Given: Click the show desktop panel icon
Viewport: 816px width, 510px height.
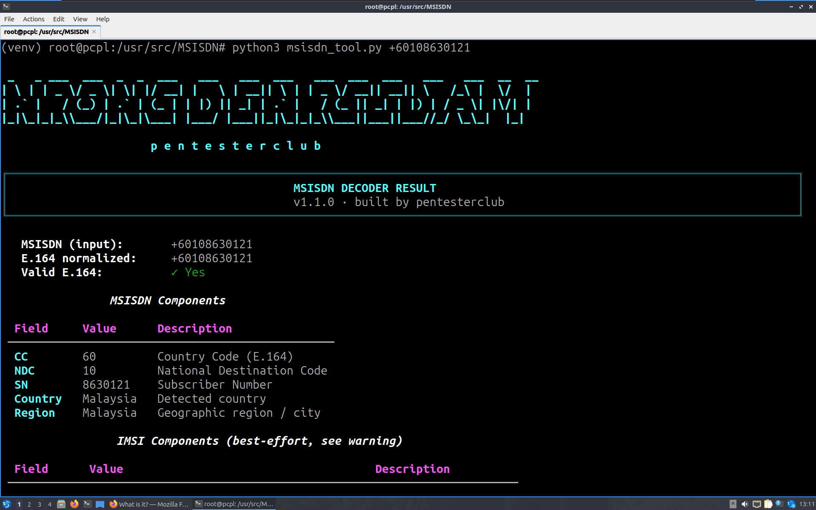Looking at the screenshot, I should click(x=100, y=504).
